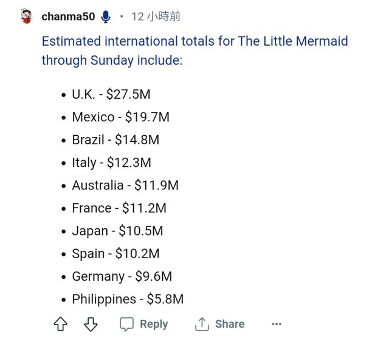
Task: Click the Philippines - $5.8M list entry
Action: [128, 299]
